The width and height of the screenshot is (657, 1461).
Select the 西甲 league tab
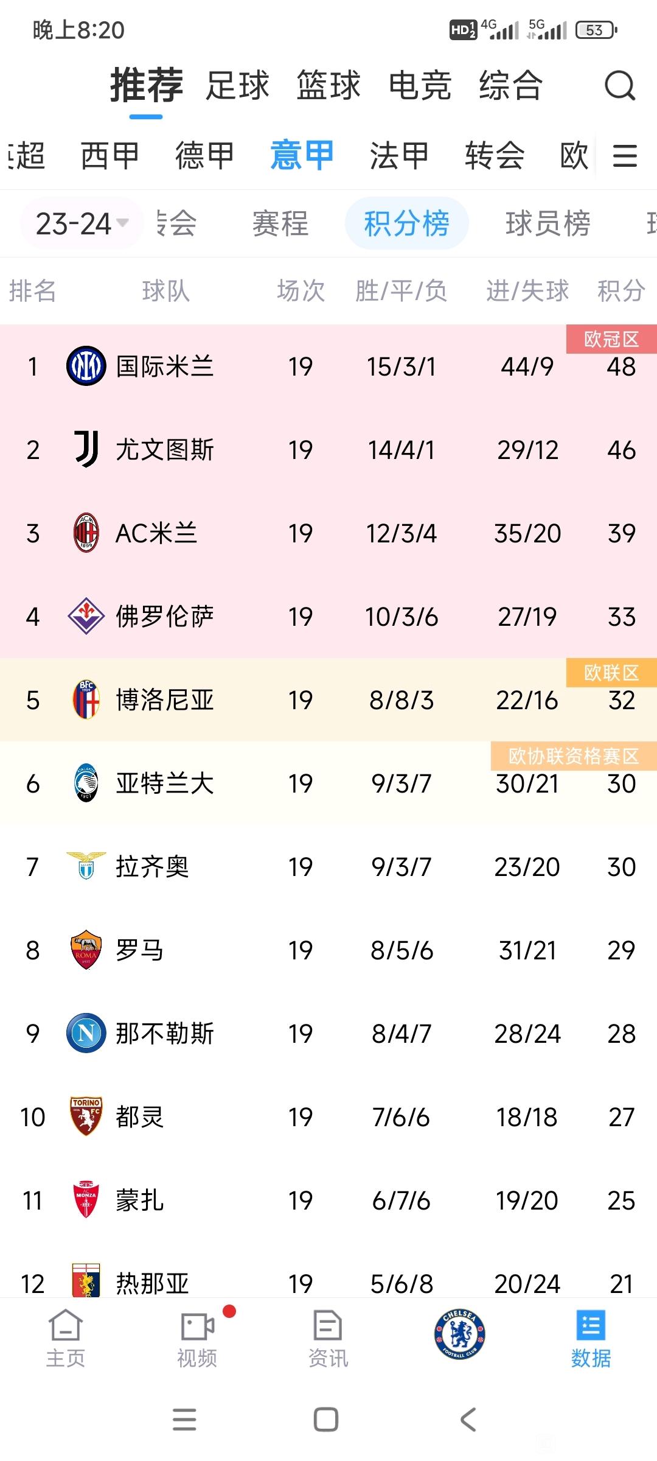pos(110,155)
